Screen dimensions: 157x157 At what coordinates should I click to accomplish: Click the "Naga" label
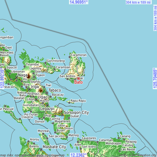[23, 75]
